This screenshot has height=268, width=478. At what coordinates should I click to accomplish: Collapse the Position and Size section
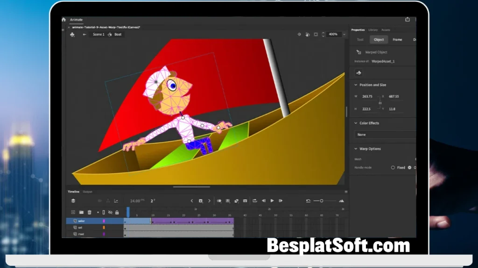(355, 85)
